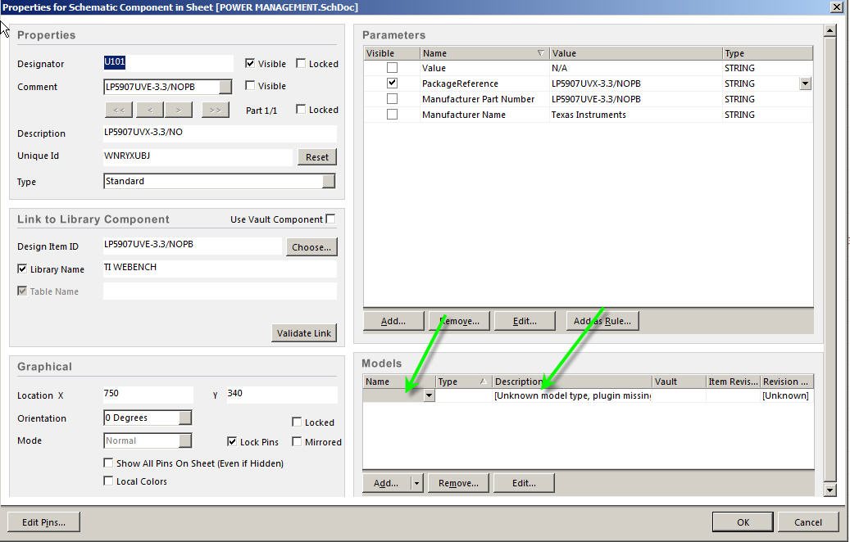Toggle Part 1/1 Locked checkbox

(301, 110)
